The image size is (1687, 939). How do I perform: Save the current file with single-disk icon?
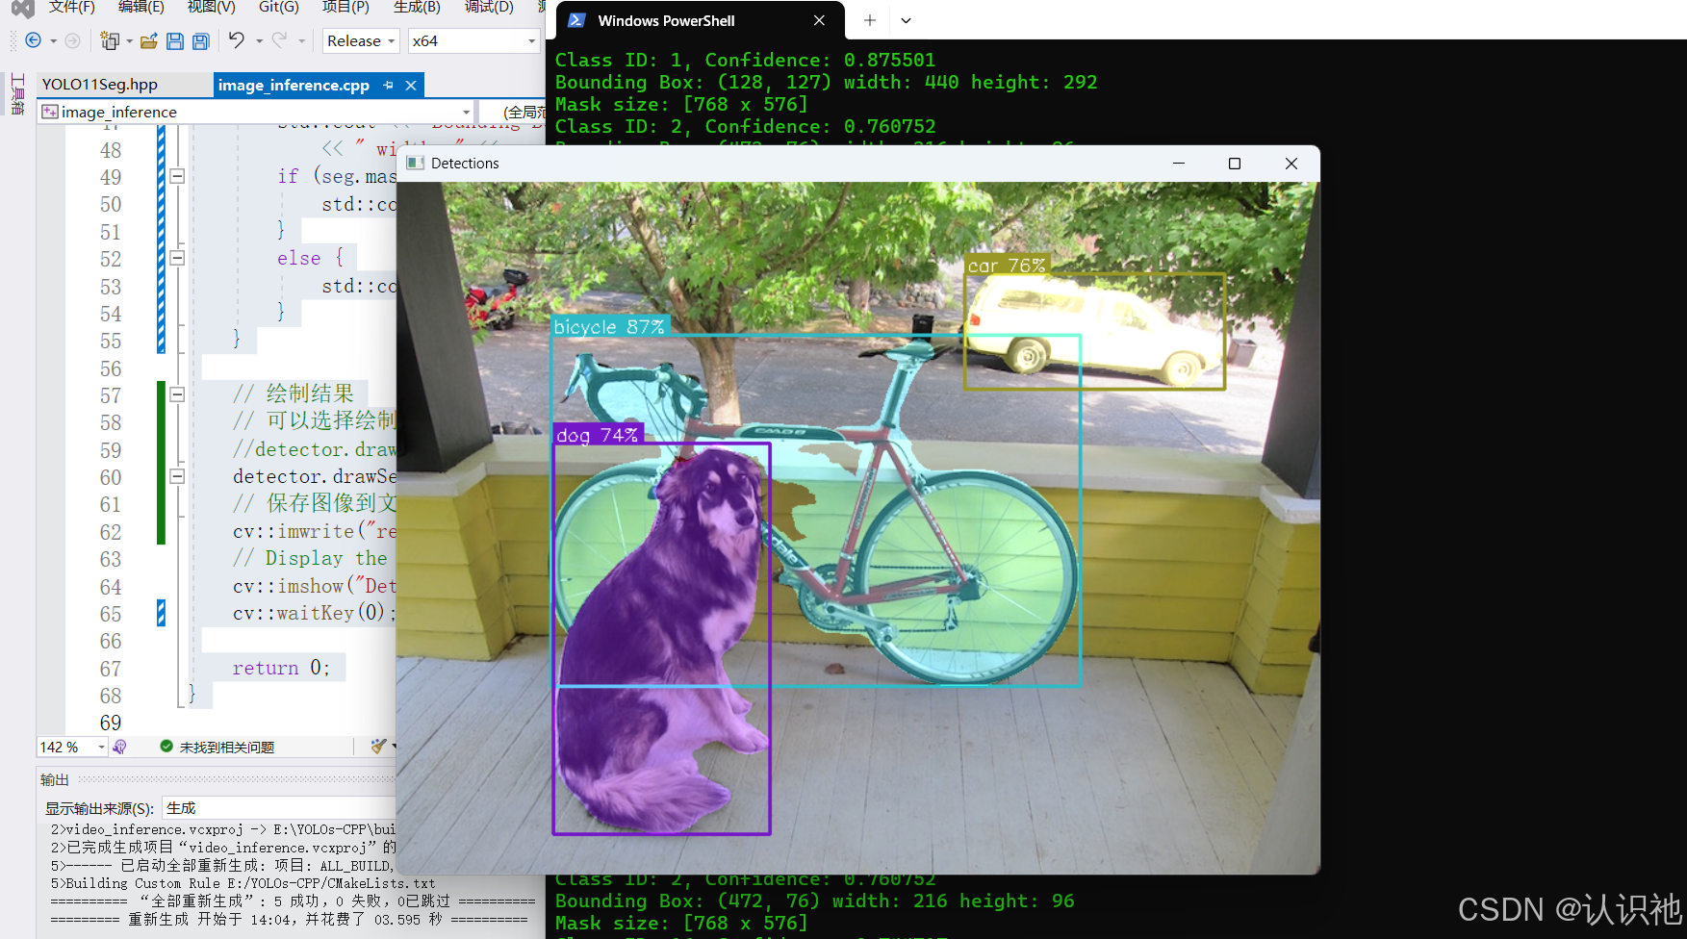click(175, 40)
